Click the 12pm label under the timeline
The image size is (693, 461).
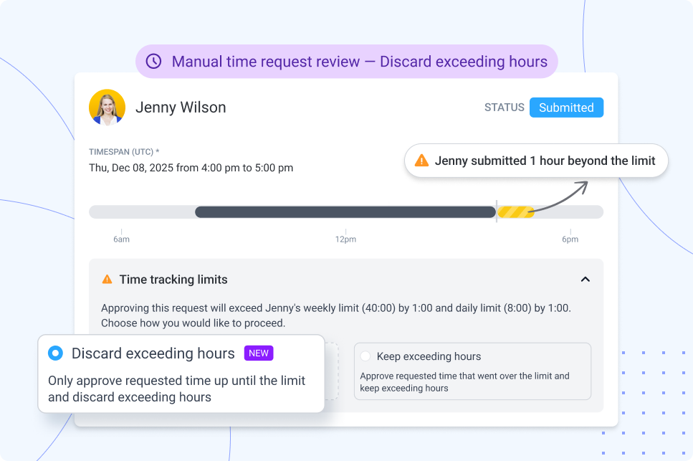pyautogui.click(x=346, y=239)
